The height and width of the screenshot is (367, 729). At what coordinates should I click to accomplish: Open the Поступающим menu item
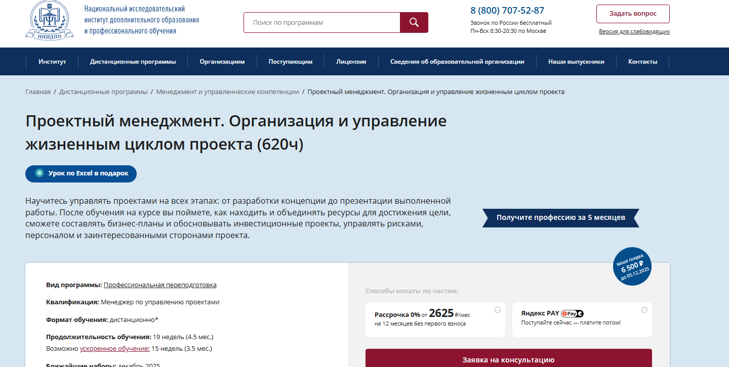[x=290, y=62]
